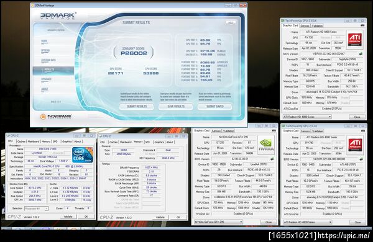Click the title bar icon of the CPU-Z Memory tab window

point(100,137)
